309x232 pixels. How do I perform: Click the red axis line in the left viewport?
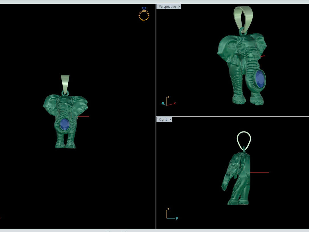(x=83, y=116)
